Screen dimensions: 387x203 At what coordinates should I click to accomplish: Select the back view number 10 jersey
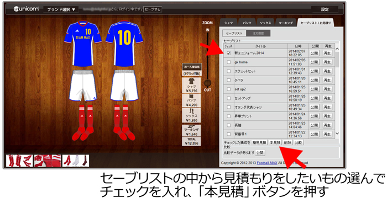point(124,44)
